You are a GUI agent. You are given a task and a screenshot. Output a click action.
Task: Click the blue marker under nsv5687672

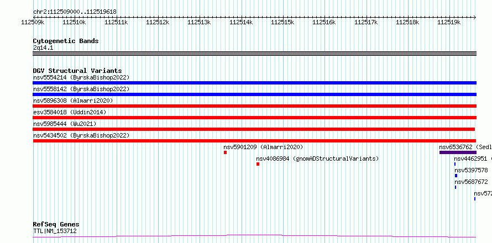click(456, 187)
